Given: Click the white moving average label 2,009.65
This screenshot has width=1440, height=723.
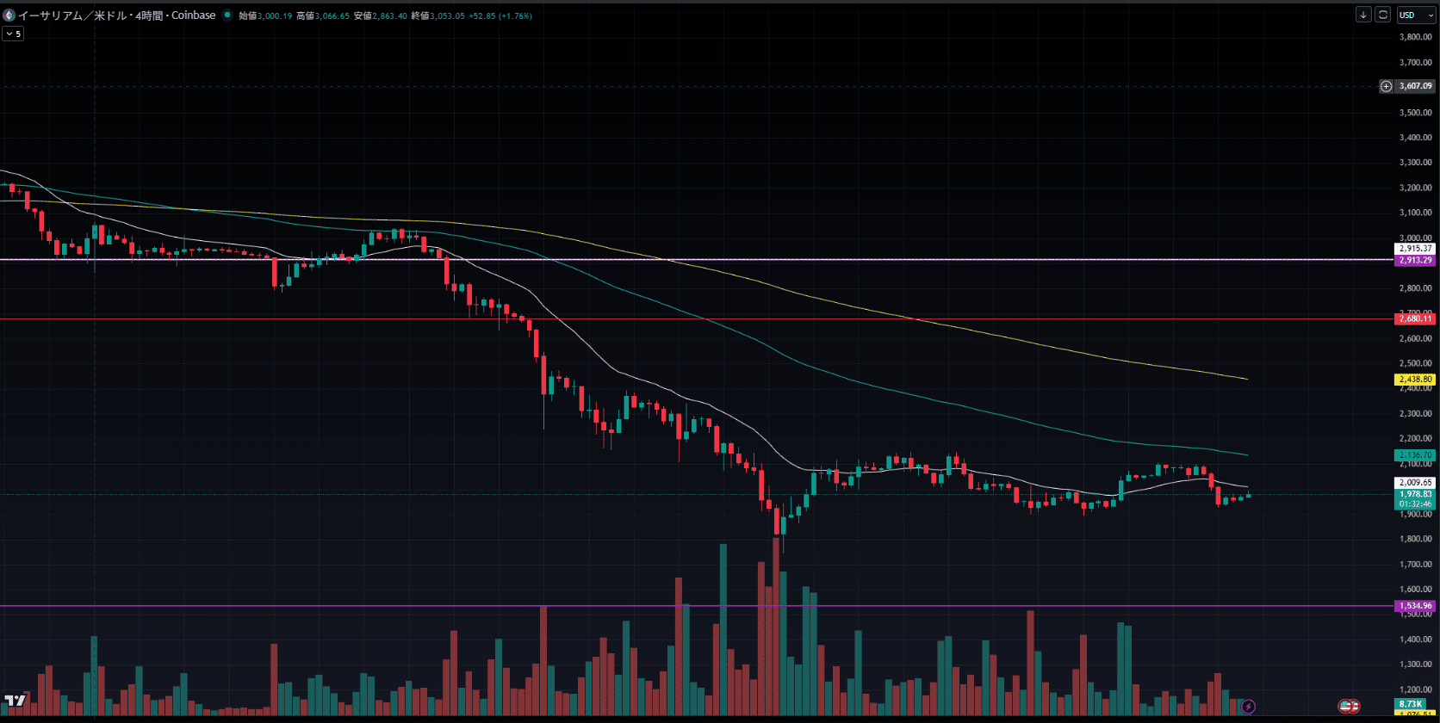Looking at the screenshot, I should [x=1415, y=483].
